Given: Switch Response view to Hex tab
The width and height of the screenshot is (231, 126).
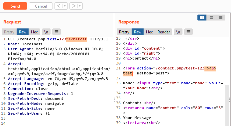Looking at the screenshot, I should pos(149,32).
